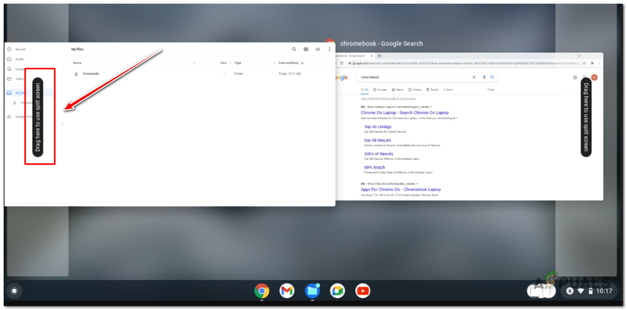
Task: Select the 'chromebook - Google Search' window title
Action: (382, 44)
